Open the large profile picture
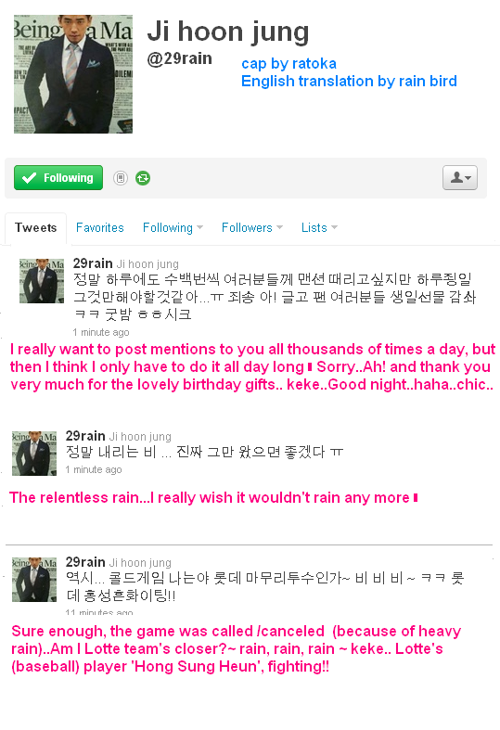Screen dimensions: 500x730 point(73,74)
